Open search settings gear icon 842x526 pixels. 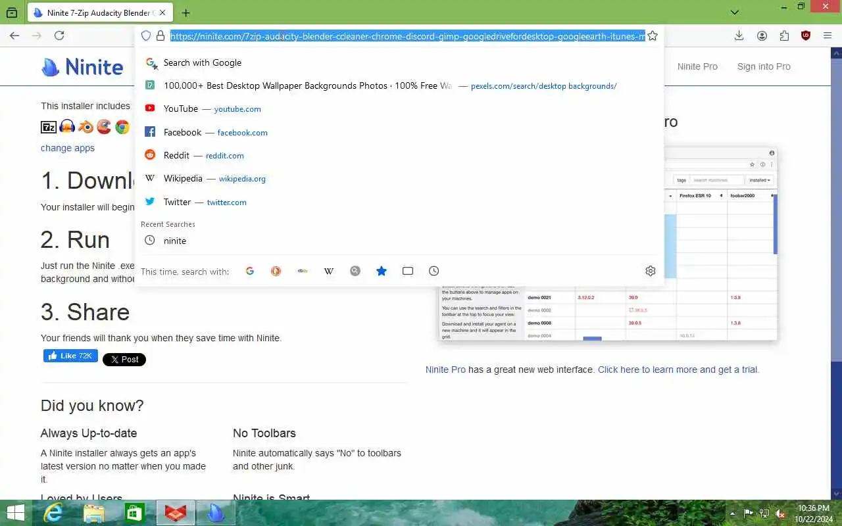click(651, 271)
